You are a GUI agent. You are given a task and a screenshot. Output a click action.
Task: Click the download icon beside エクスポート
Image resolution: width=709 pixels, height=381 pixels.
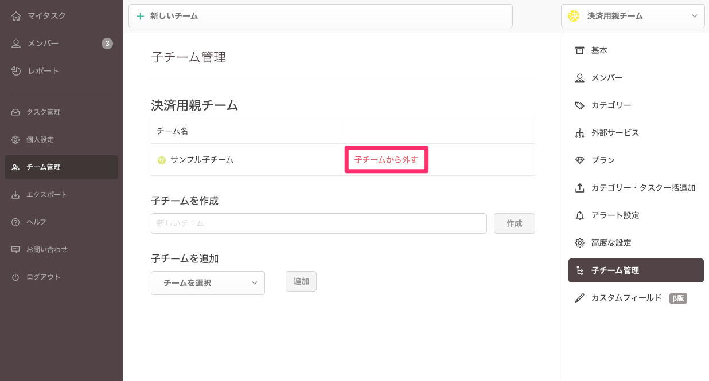pos(15,195)
